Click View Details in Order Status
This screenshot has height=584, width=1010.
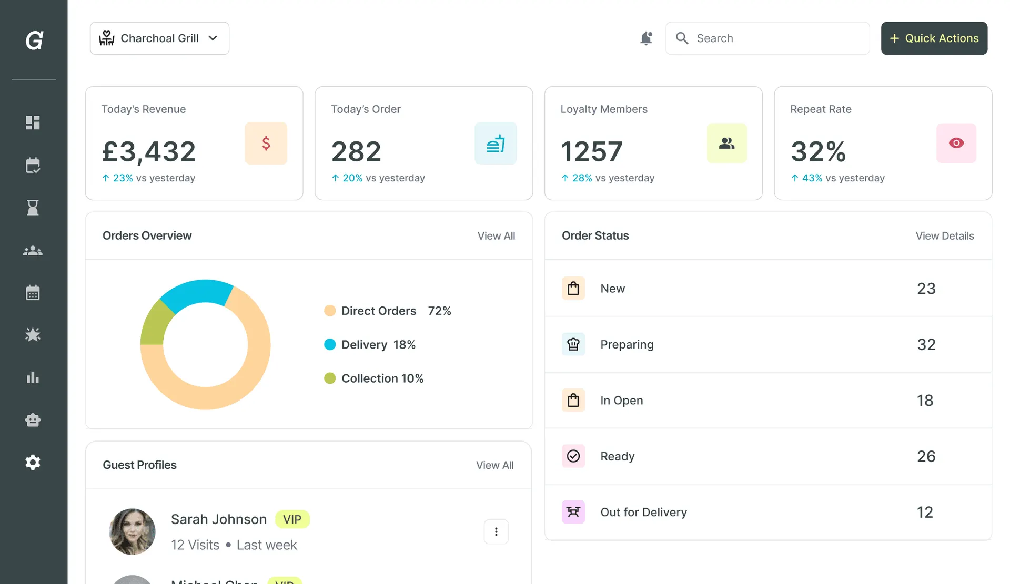click(x=945, y=236)
